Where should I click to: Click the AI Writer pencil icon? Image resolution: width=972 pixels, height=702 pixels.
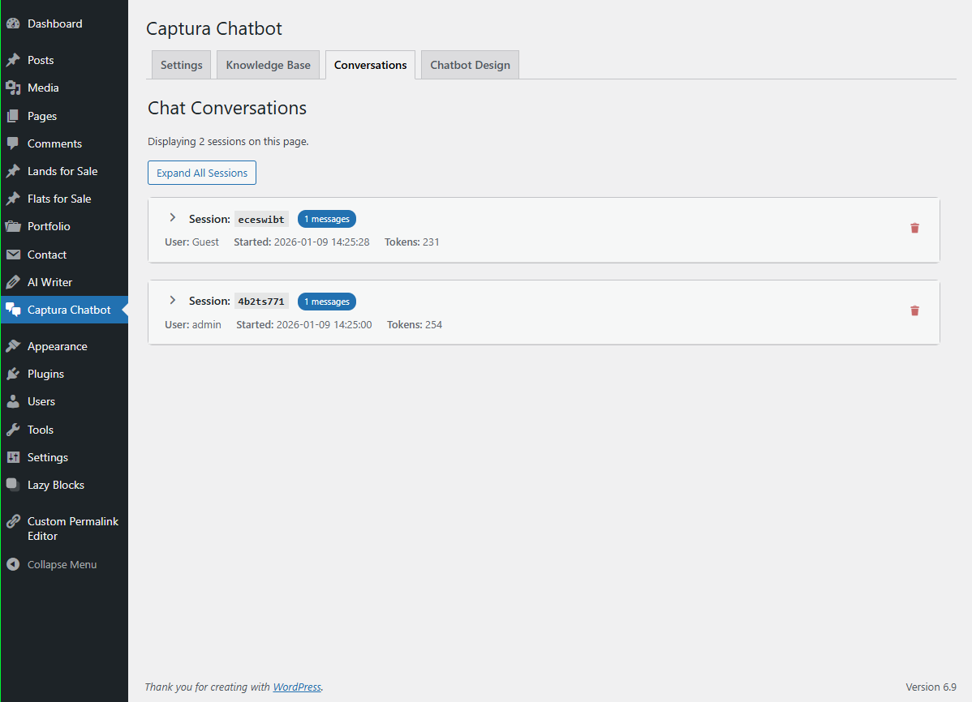point(13,282)
